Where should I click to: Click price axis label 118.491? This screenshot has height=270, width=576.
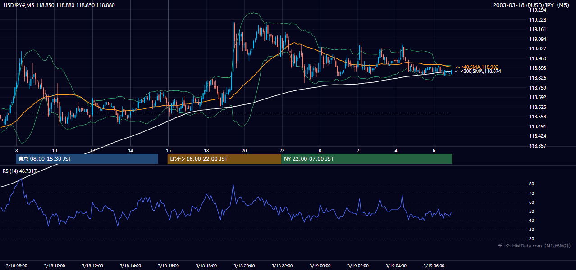tap(537, 126)
